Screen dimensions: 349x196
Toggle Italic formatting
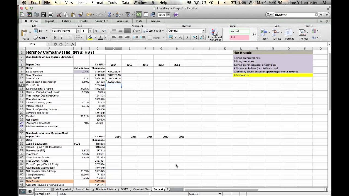62,38
